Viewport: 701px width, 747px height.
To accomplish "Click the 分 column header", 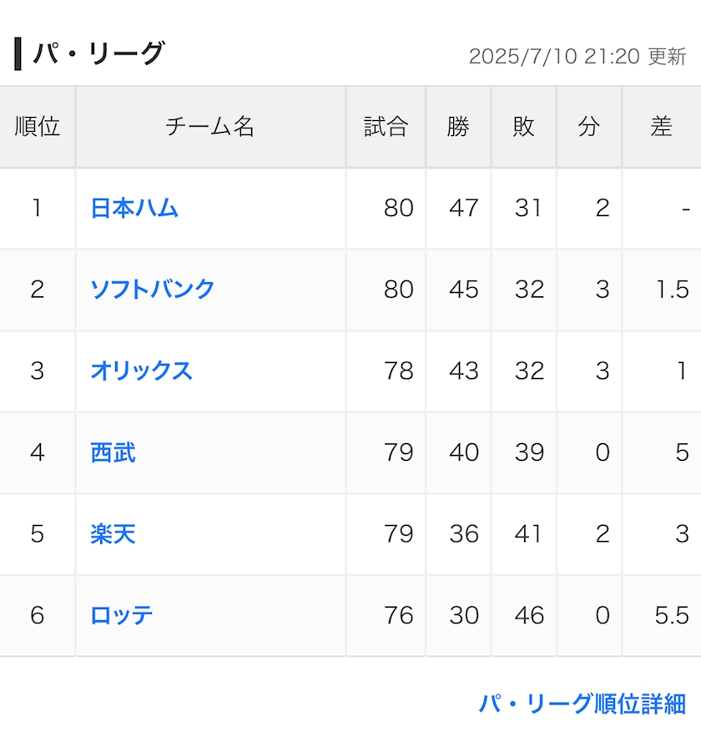I will pyautogui.click(x=589, y=127).
